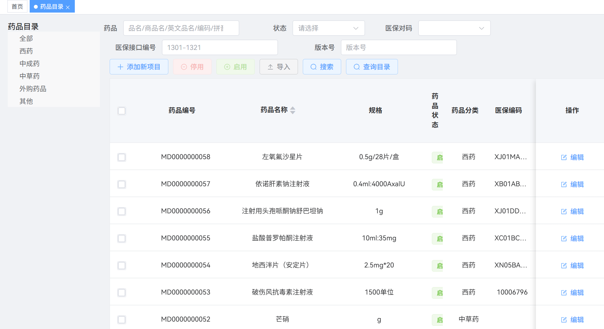The image size is (604, 329).
Task: Close the 药品目录 tab with its x icon
Action: (x=68, y=7)
